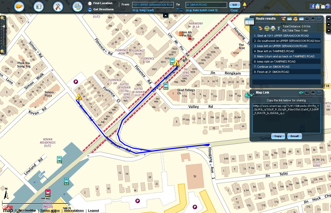Screen dimensions: 331x213
Task: Collapse the top search bar with the arrow tab
Action: (x=165, y=16)
